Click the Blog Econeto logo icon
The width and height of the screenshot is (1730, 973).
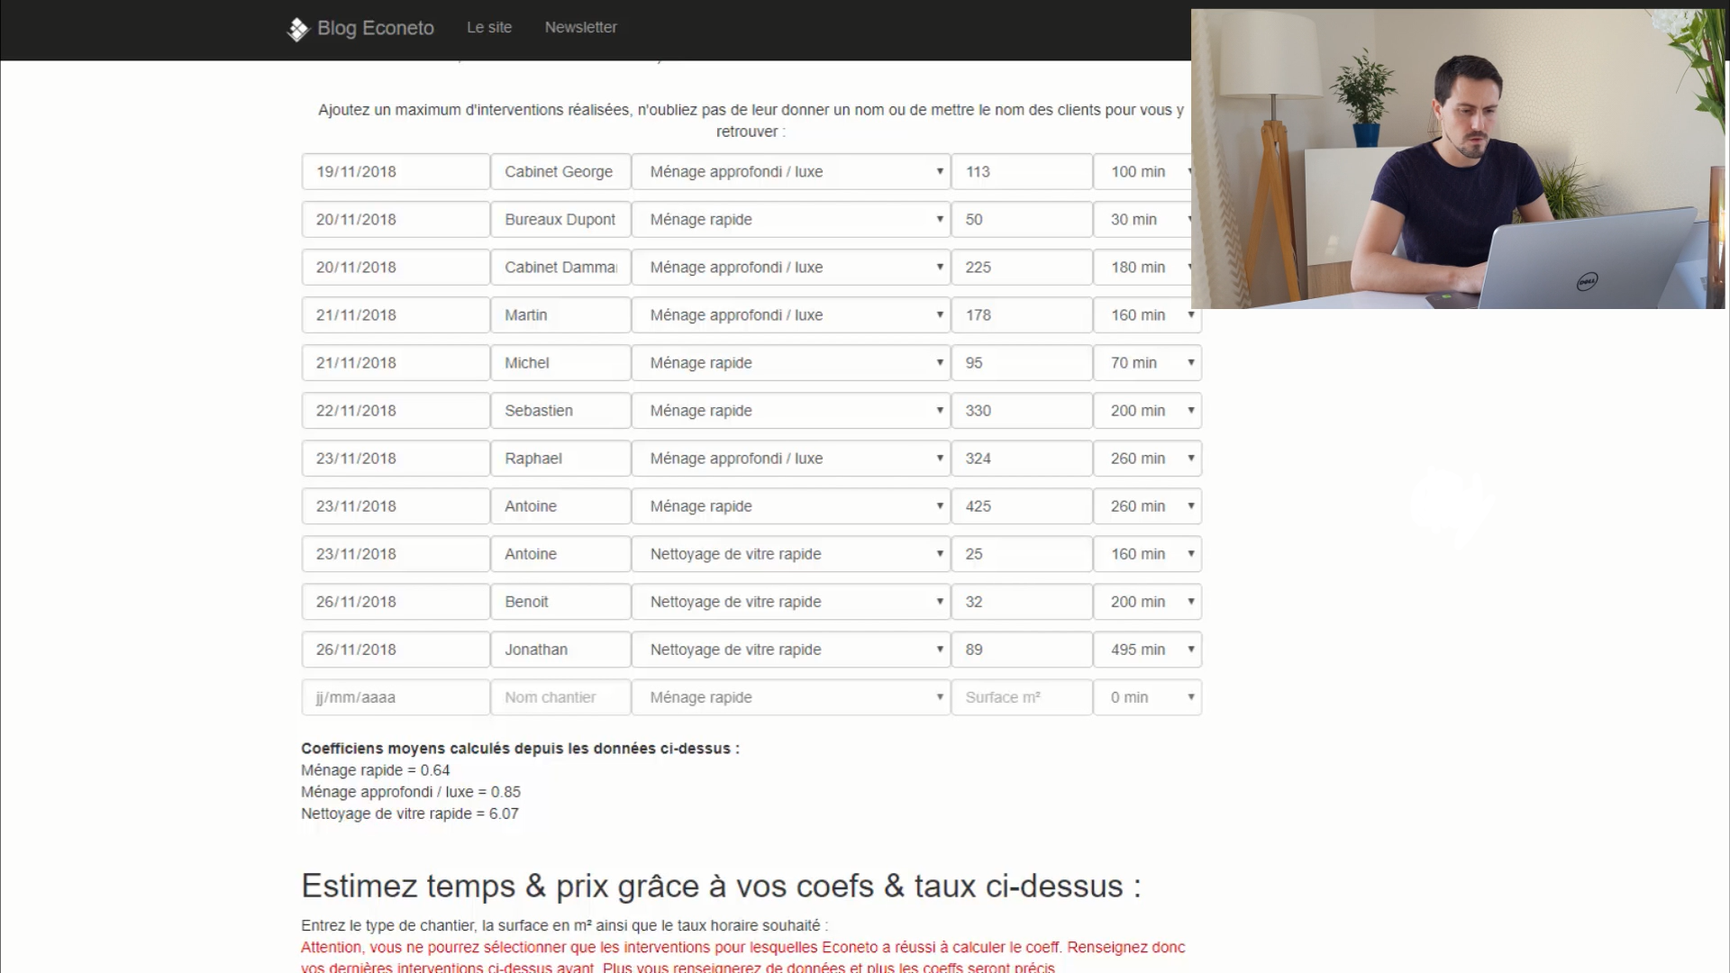coord(297,29)
